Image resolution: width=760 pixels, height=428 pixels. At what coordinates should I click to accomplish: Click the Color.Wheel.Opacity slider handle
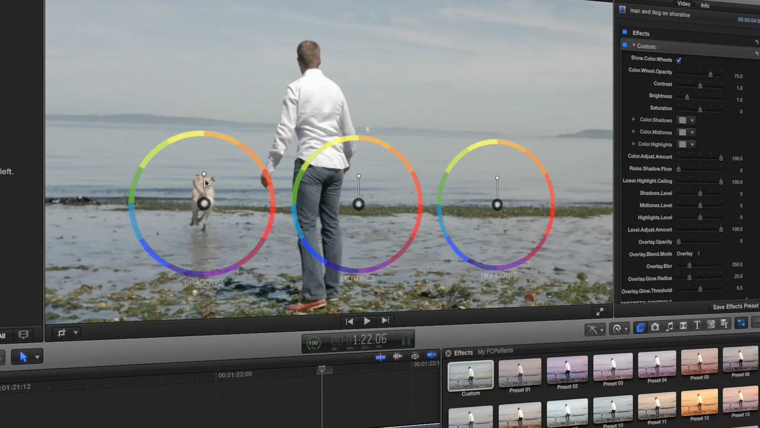711,74
